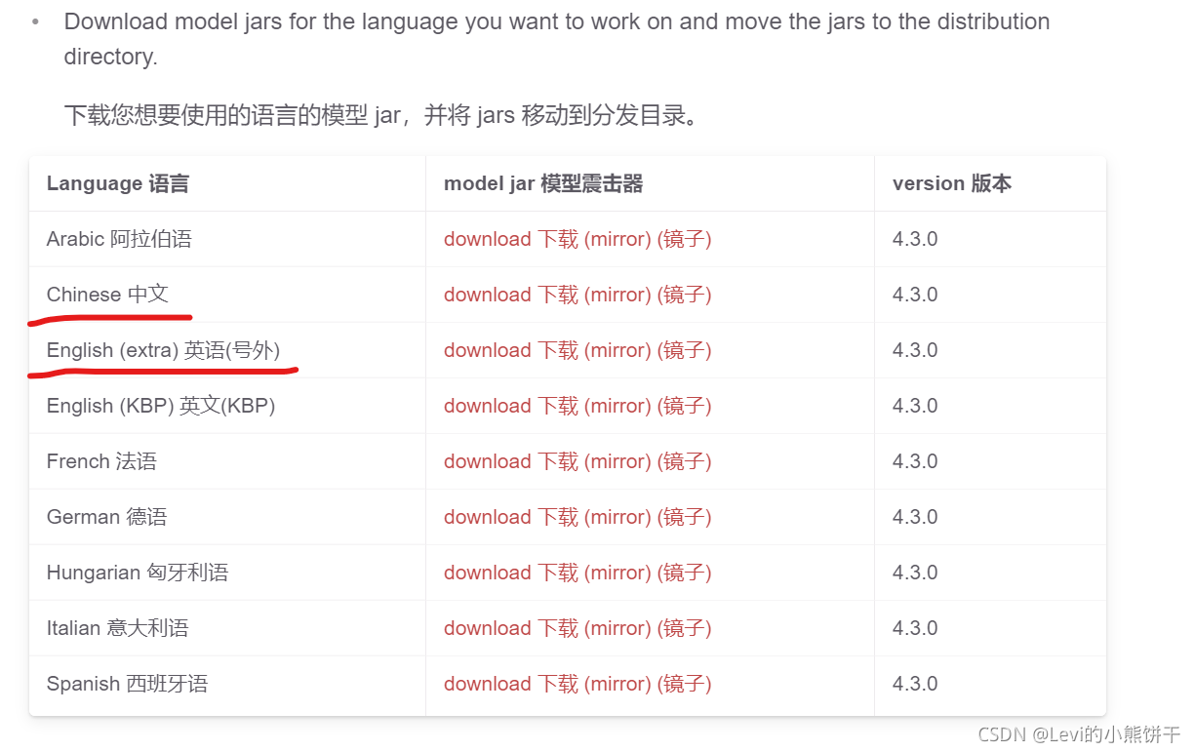Open the mirror link in the Spanish row
This screenshot has height=752, width=1195.
[x=648, y=684]
